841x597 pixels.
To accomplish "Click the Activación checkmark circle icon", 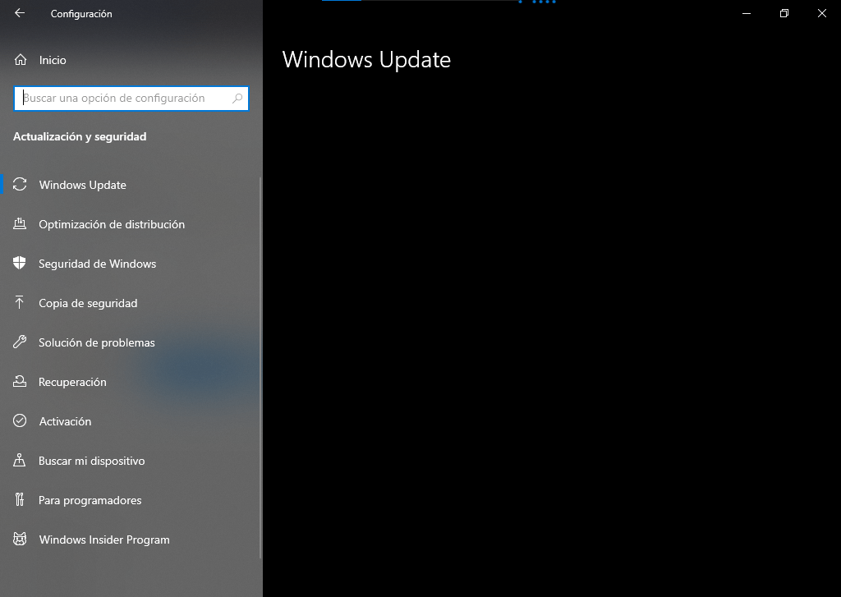I will (x=20, y=420).
